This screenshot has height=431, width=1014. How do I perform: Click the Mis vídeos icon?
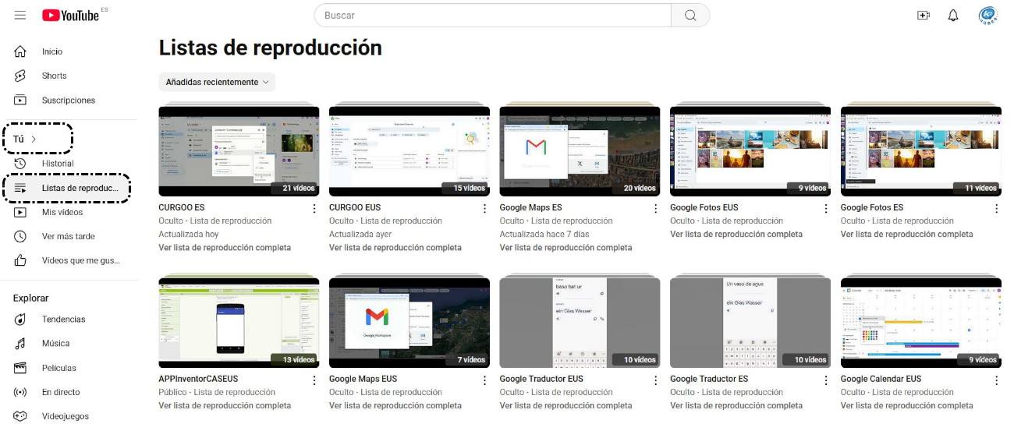20,212
